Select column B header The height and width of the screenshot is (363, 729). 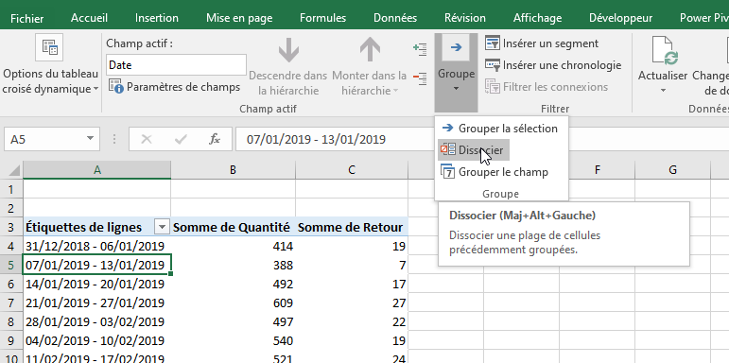click(233, 170)
